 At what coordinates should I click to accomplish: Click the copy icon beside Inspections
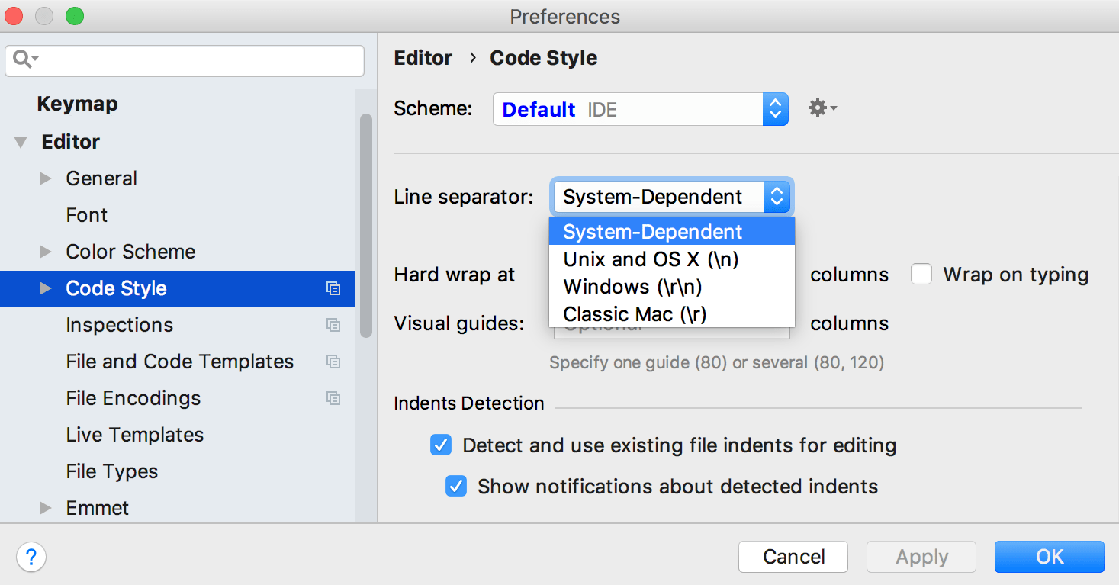[x=333, y=325]
